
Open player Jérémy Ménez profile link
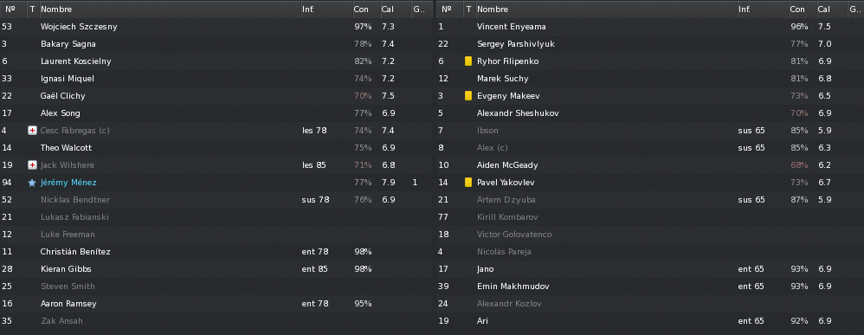68,183
